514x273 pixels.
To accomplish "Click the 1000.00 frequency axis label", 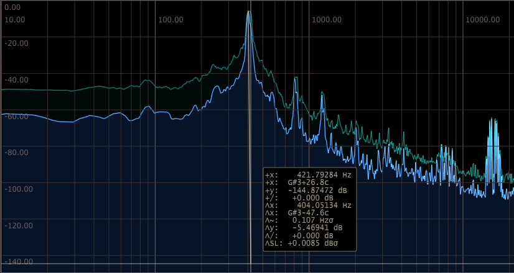I will (327, 20).
